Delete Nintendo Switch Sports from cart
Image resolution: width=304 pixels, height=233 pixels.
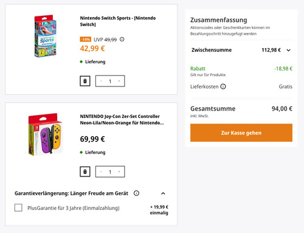click(85, 81)
